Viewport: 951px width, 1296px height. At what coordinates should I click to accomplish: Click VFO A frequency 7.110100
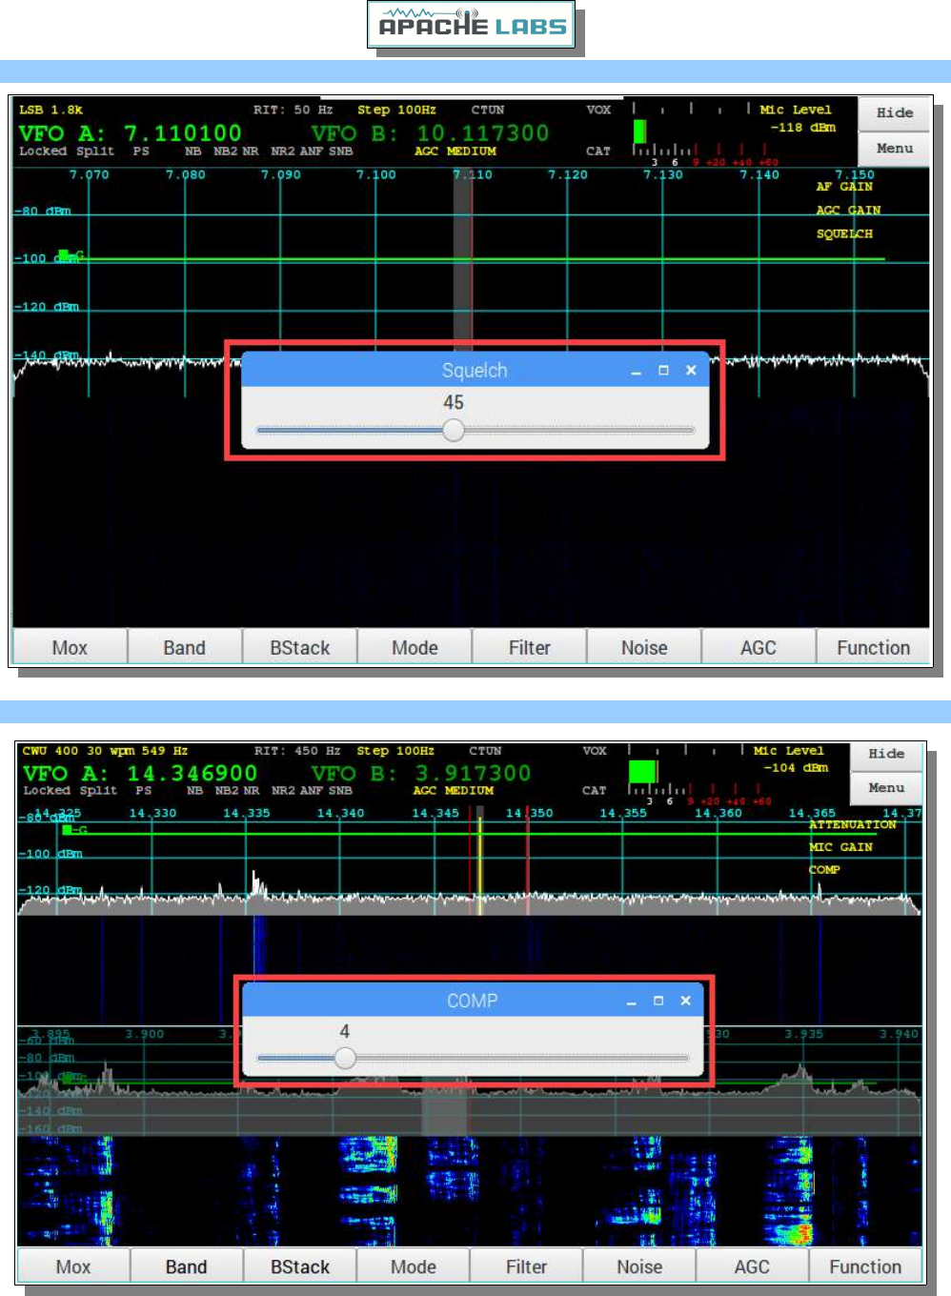click(183, 132)
